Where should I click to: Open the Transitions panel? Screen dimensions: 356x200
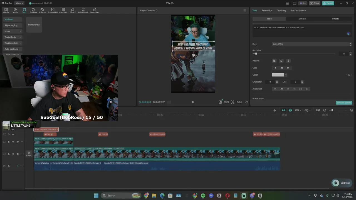[53, 11]
